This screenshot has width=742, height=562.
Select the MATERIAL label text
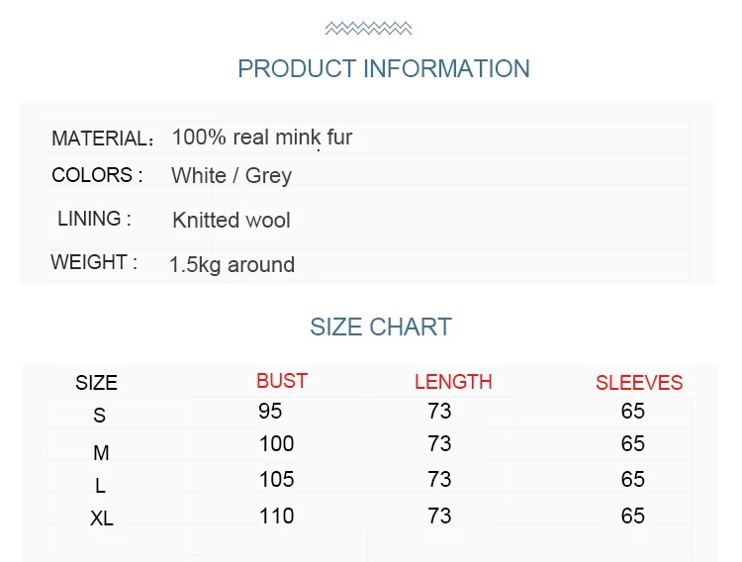point(103,139)
